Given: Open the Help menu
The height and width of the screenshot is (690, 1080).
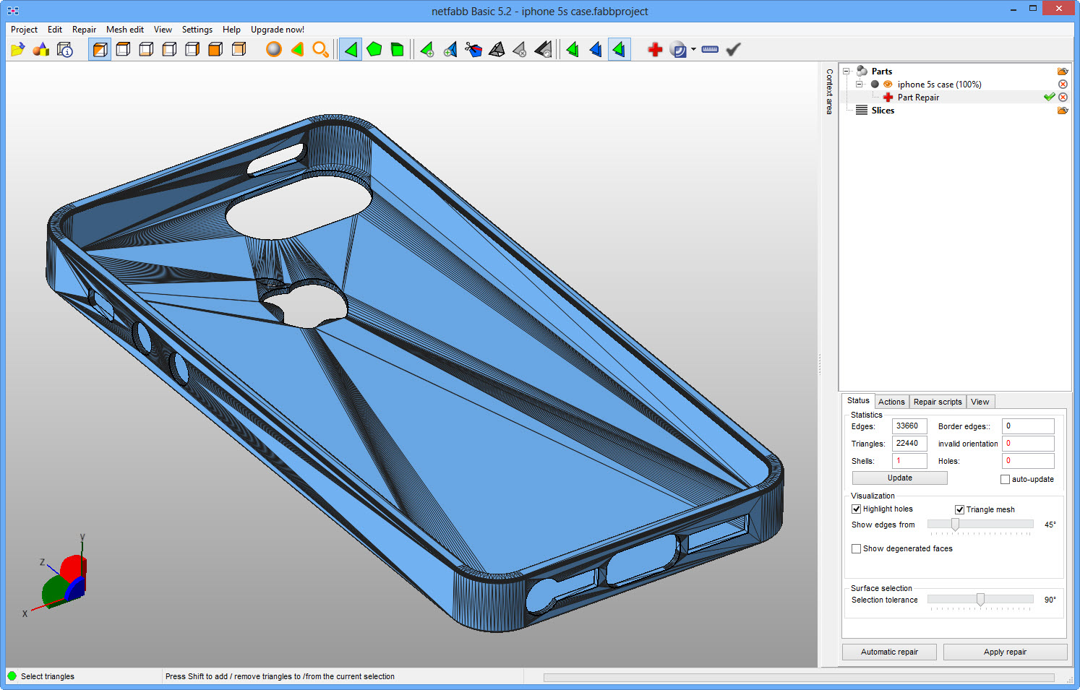Looking at the screenshot, I should [231, 30].
